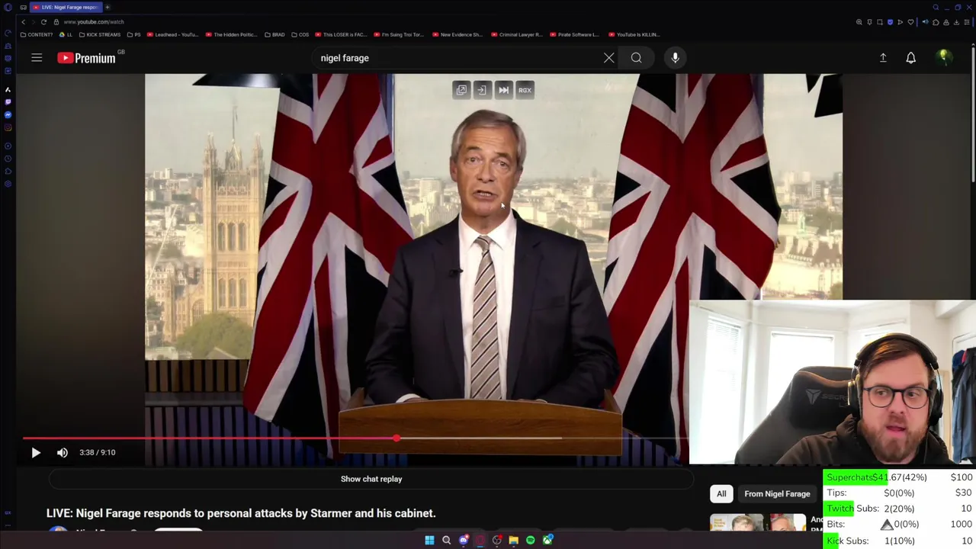Click the overlay skip-next icon
Viewport: 976px width, 549px height.
(503, 90)
